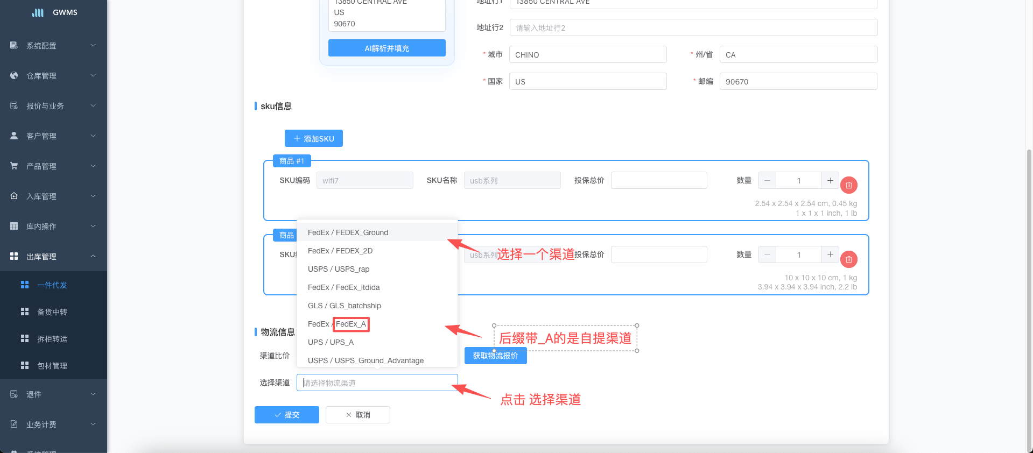Decrease quantity of 商品 #1
The width and height of the screenshot is (1033, 453).
[x=767, y=180]
